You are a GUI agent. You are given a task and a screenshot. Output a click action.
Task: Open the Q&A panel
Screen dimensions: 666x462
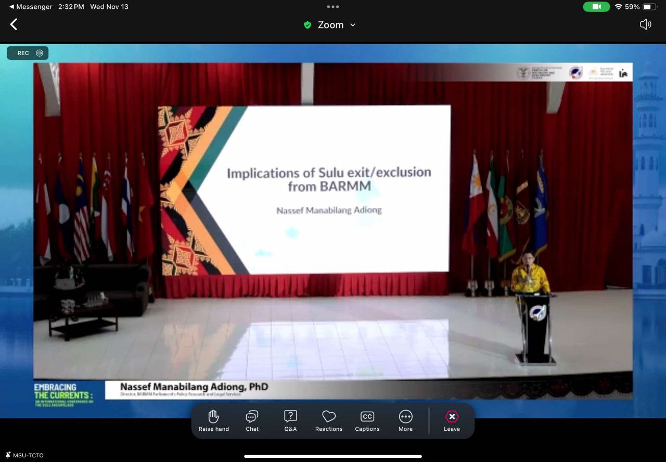click(290, 420)
